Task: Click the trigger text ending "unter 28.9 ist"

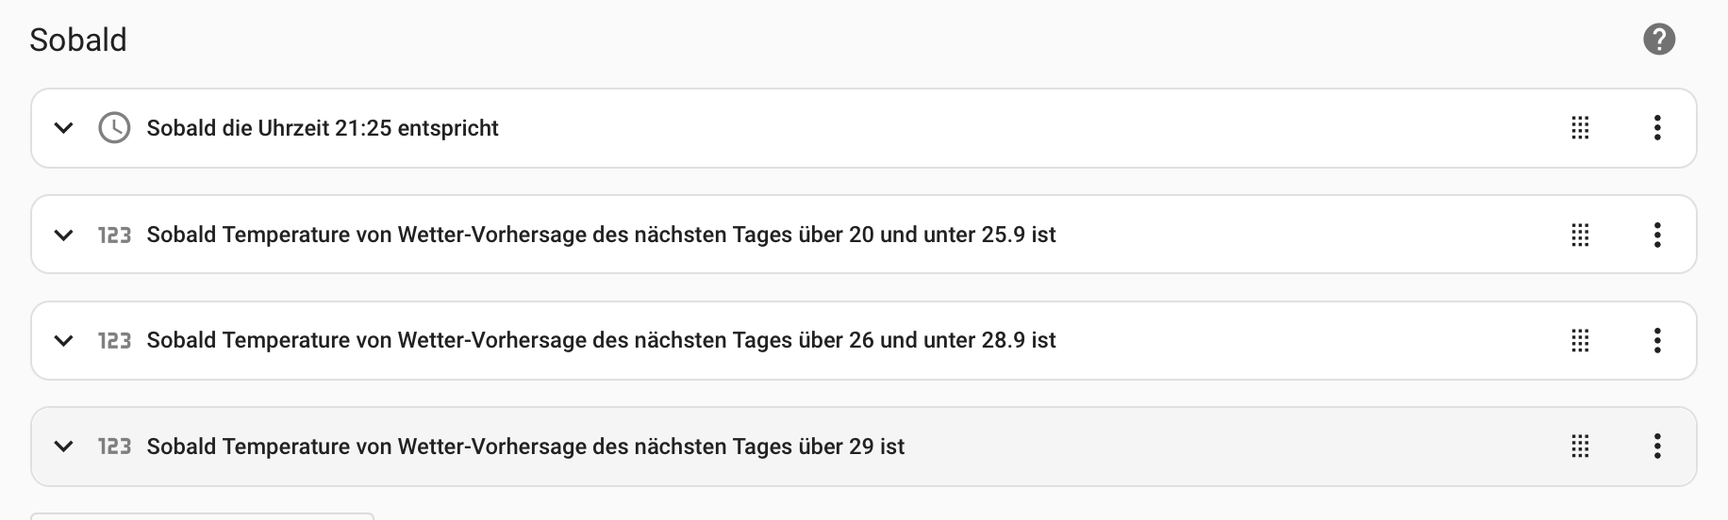Action: 601,341
